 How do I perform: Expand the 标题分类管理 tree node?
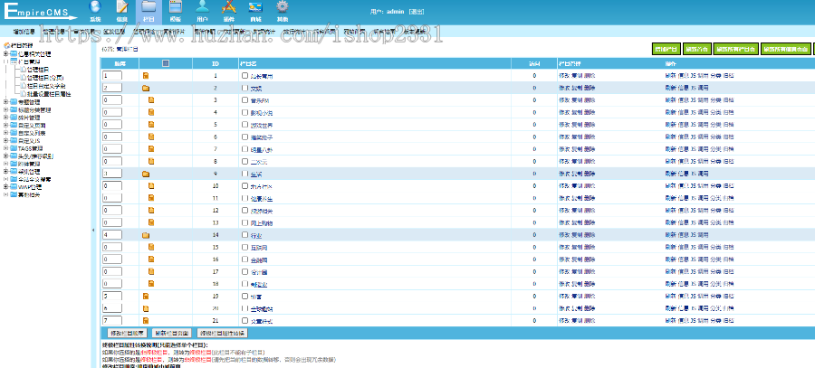5,109
